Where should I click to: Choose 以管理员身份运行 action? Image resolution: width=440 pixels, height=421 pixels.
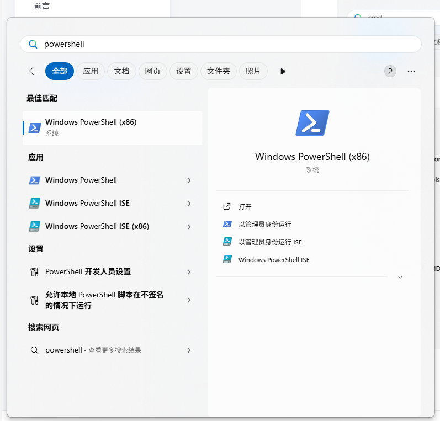pyautogui.click(x=265, y=225)
